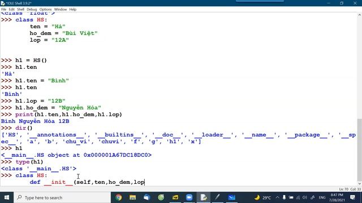Open Zoom from the taskbar
The image size is (362, 203).
189,197
